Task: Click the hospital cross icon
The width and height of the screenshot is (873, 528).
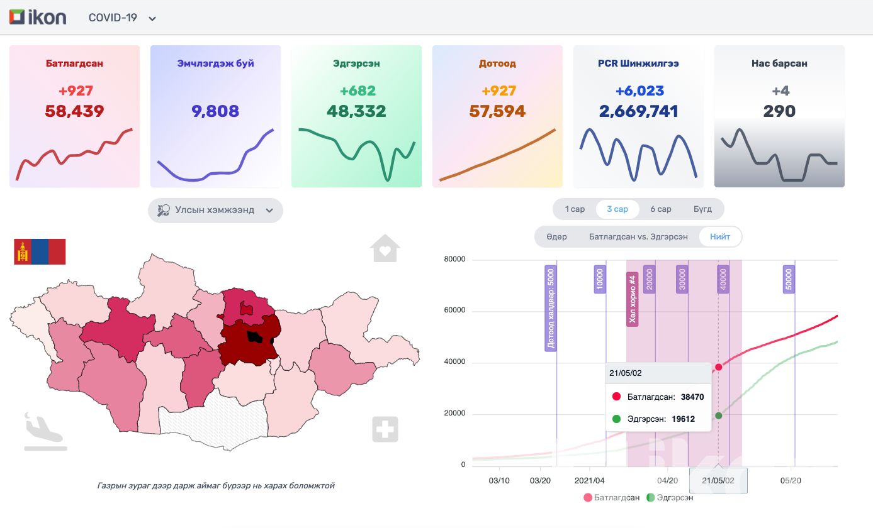Action: pyautogui.click(x=385, y=429)
